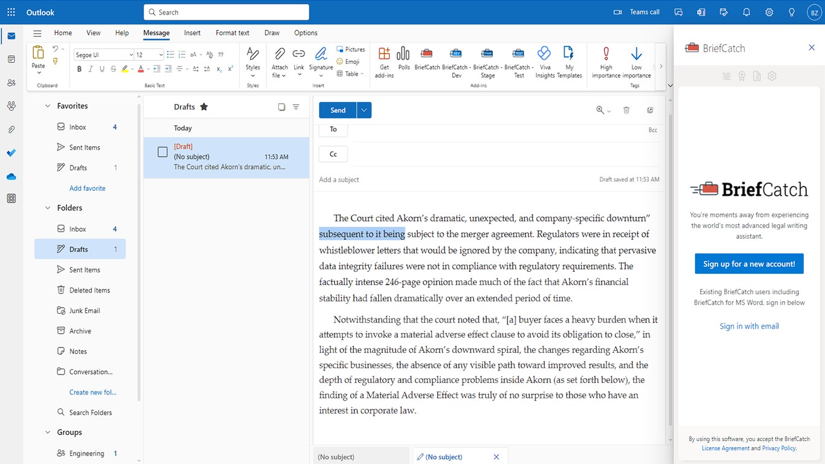The height and width of the screenshot is (464, 825).
Task: Launch the BriefCatch Stage add-in
Action: tap(486, 62)
